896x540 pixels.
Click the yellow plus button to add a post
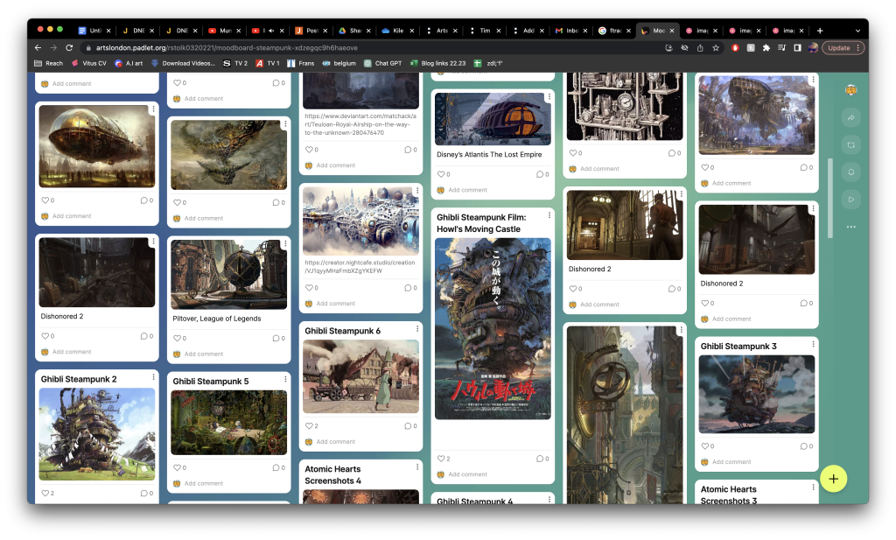[833, 479]
